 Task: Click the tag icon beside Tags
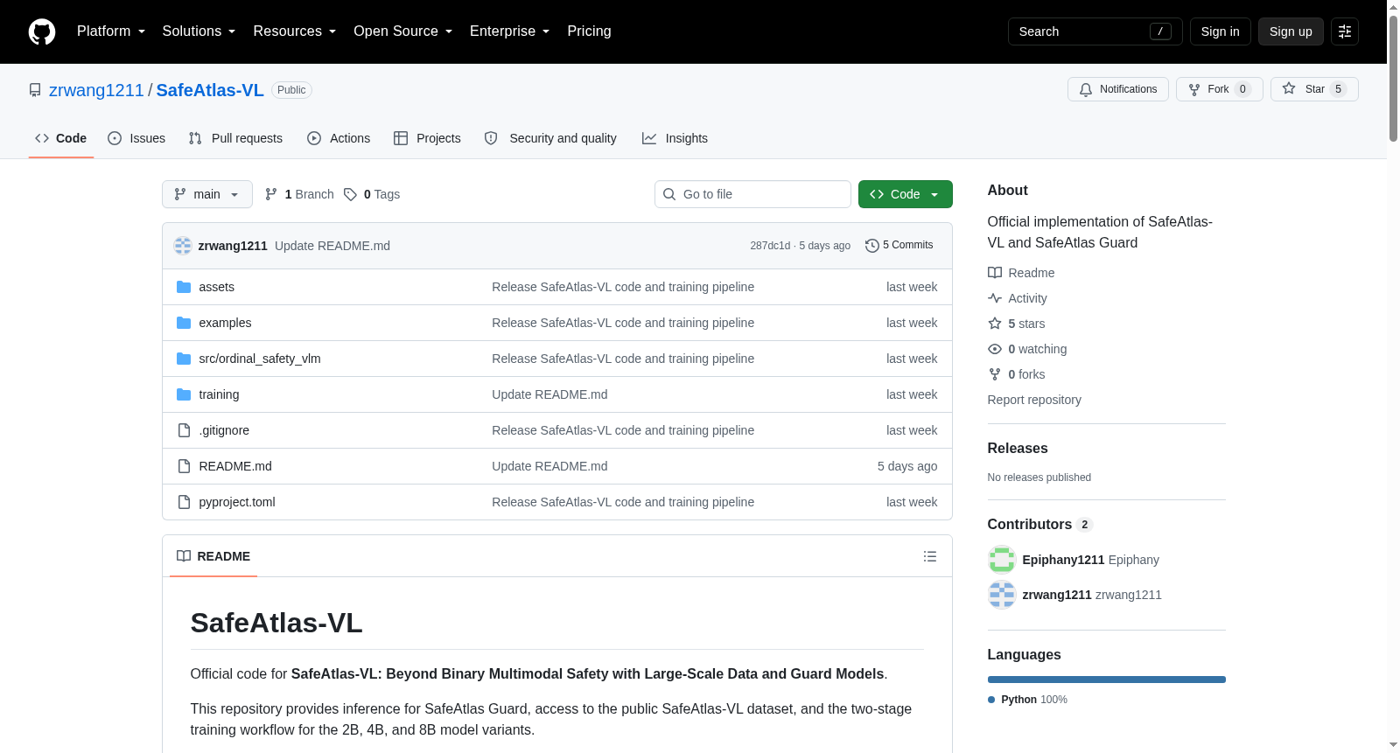pyautogui.click(x=350, y=194)
